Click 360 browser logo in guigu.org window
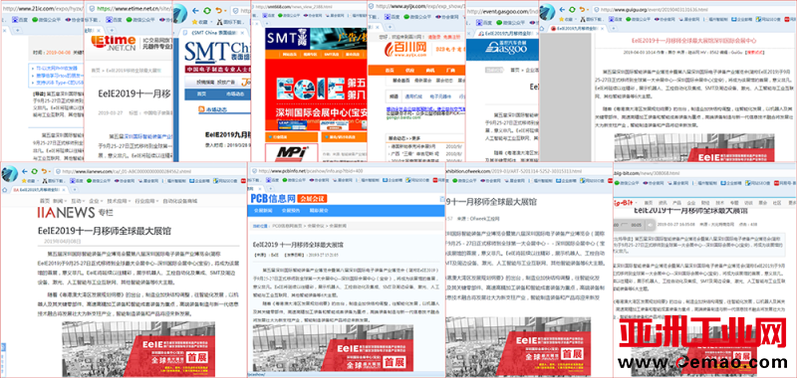Viewport: 797px width, 378px height. pos(547,11)
